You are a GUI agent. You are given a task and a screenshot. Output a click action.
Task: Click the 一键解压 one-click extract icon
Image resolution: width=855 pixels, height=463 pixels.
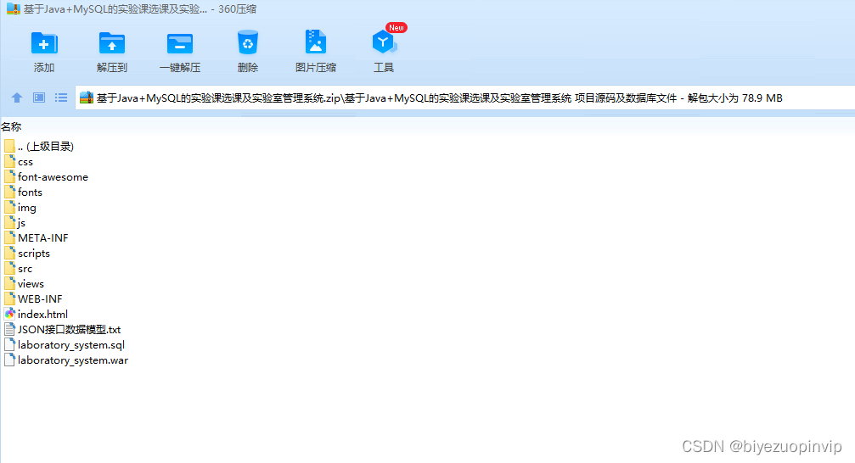179,43
